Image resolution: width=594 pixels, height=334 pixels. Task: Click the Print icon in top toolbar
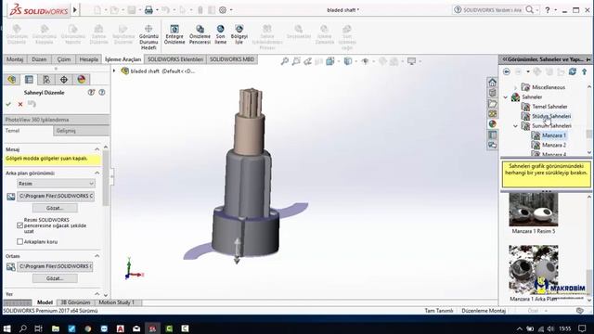coord(148,10)
